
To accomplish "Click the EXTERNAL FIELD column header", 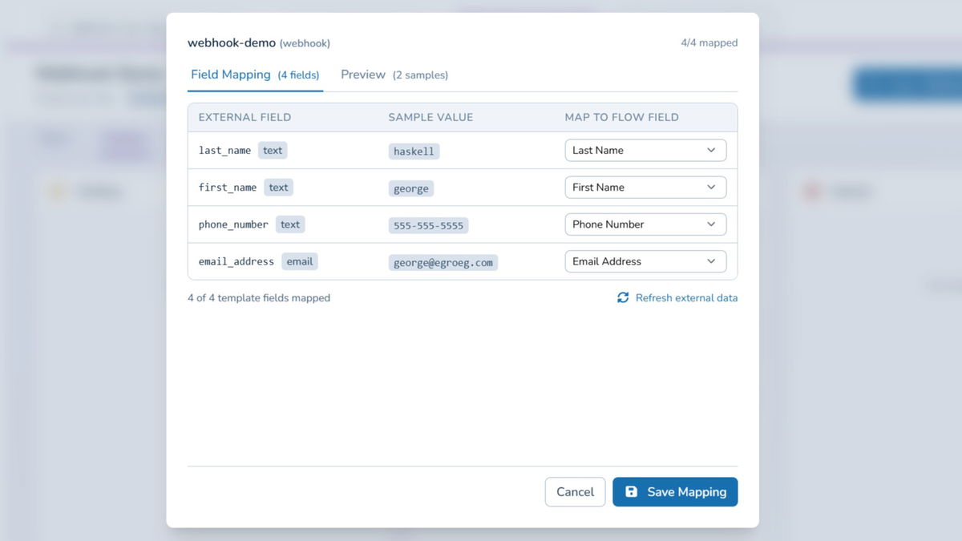I will coord(244,117).
